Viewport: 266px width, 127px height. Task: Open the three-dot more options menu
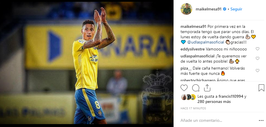click(x=261, y=121)
